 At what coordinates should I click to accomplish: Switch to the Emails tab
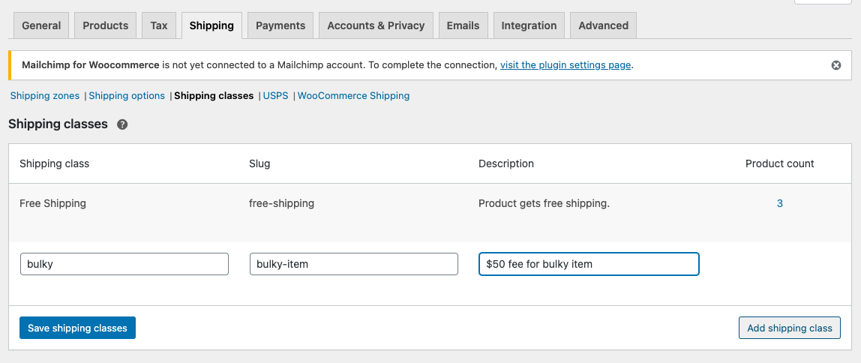tap(463, 25)
